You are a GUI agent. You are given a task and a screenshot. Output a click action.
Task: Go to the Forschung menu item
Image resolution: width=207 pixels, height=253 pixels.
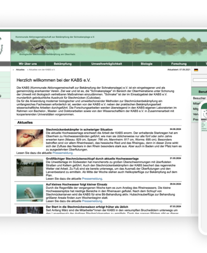tap(179, 64)
